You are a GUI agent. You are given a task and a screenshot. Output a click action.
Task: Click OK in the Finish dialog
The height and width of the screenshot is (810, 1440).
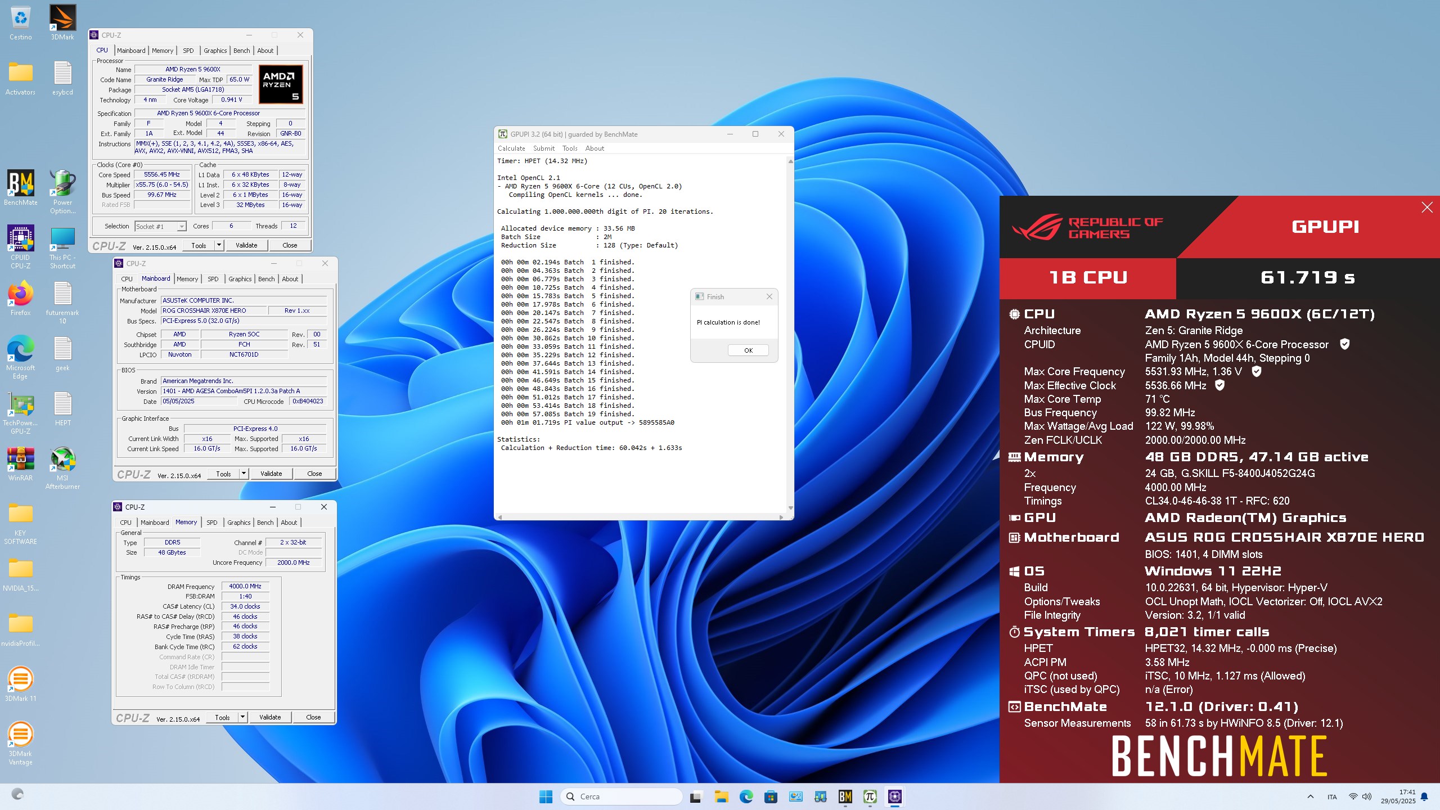[748, 350]
